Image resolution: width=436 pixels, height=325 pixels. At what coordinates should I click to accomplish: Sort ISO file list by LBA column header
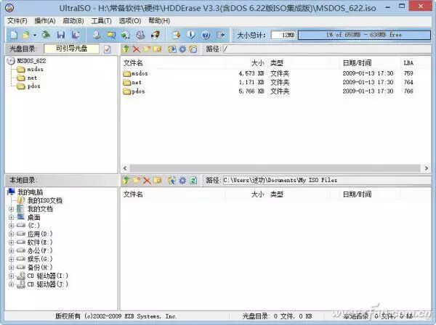coord(408,63)
